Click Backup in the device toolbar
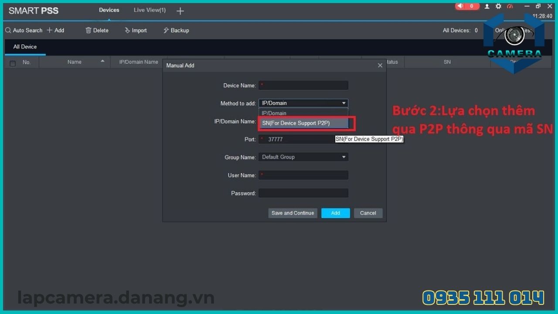 [x=176, y=31]
